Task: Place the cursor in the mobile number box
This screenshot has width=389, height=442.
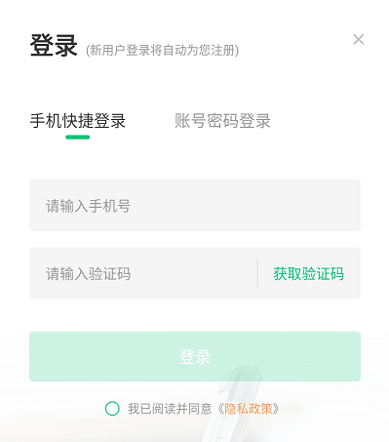Action: tap(195, 205)
